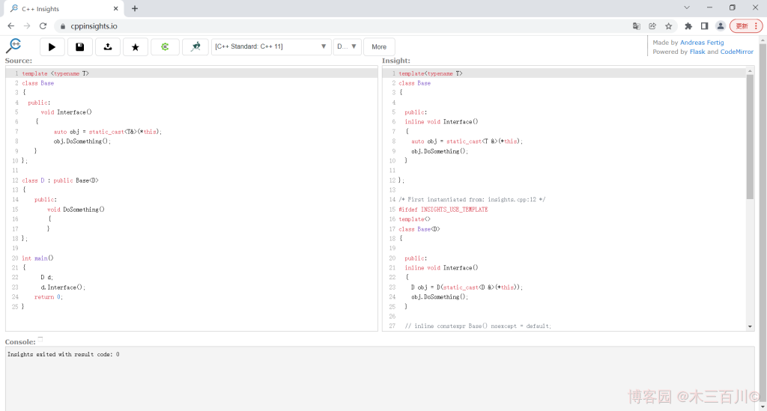Toggle the small Console copy box
Viewport: 767px width, 411px height.
point(40,340)
